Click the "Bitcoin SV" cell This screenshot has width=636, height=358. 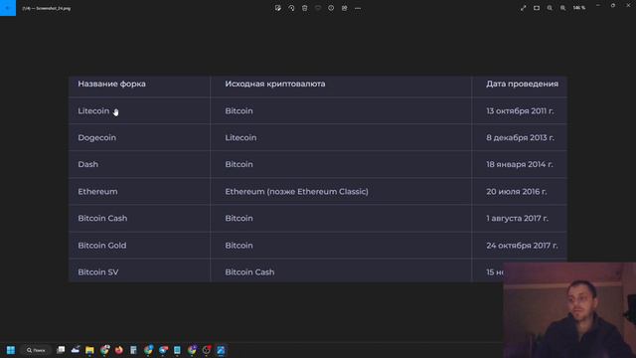(98, 272)
